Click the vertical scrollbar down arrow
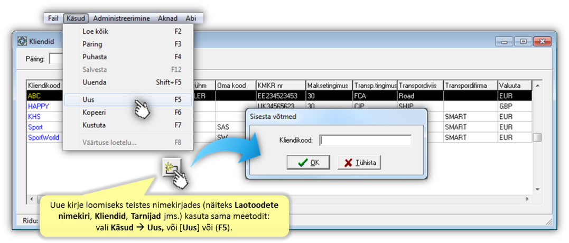This screenshot has height=243, width=569. tap(537, 189)
